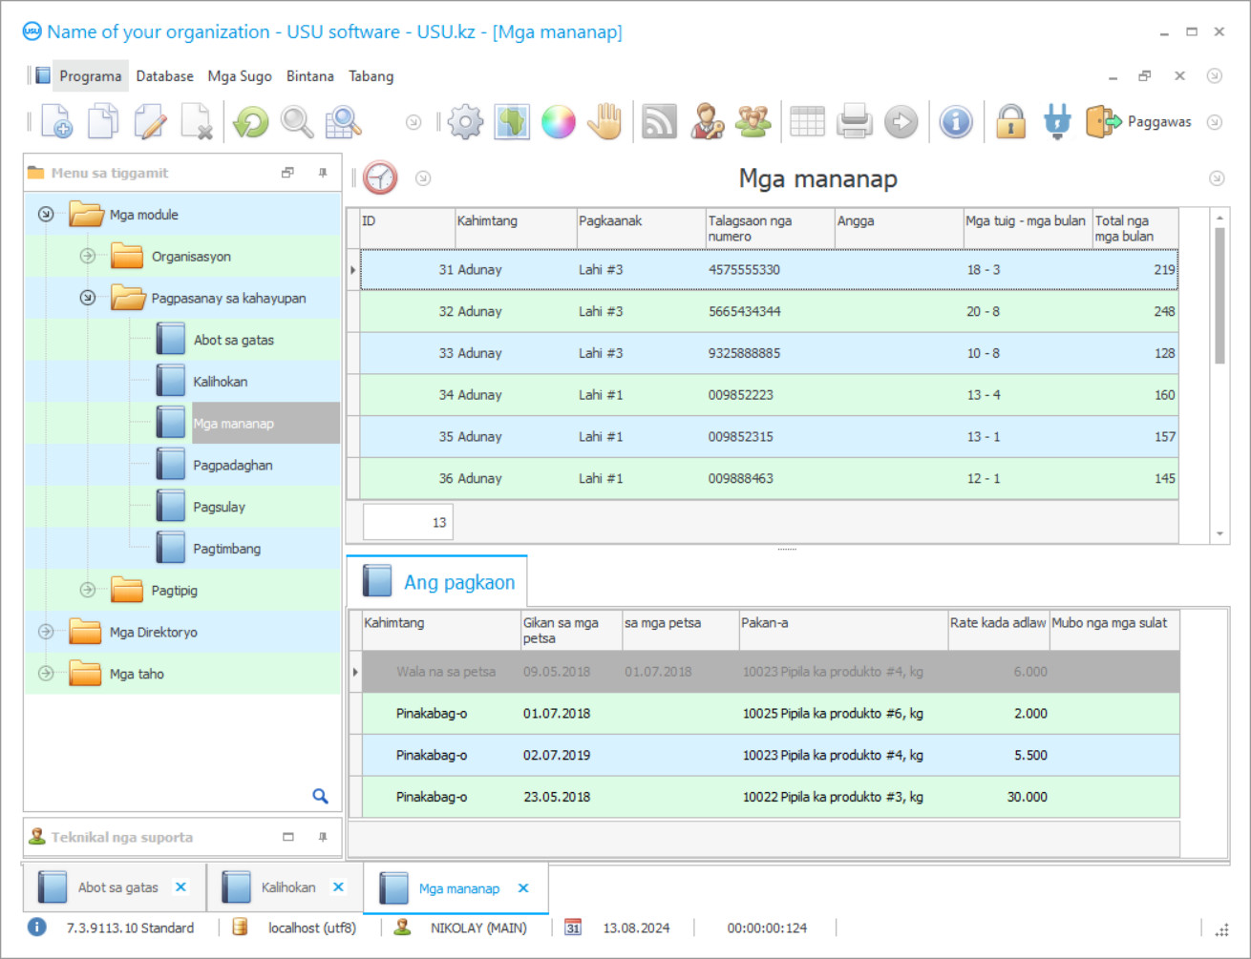The height and width of the screenshot is (959, 1251).
Task: Refresh the data with green arrows icon
Action: point(249,121)
